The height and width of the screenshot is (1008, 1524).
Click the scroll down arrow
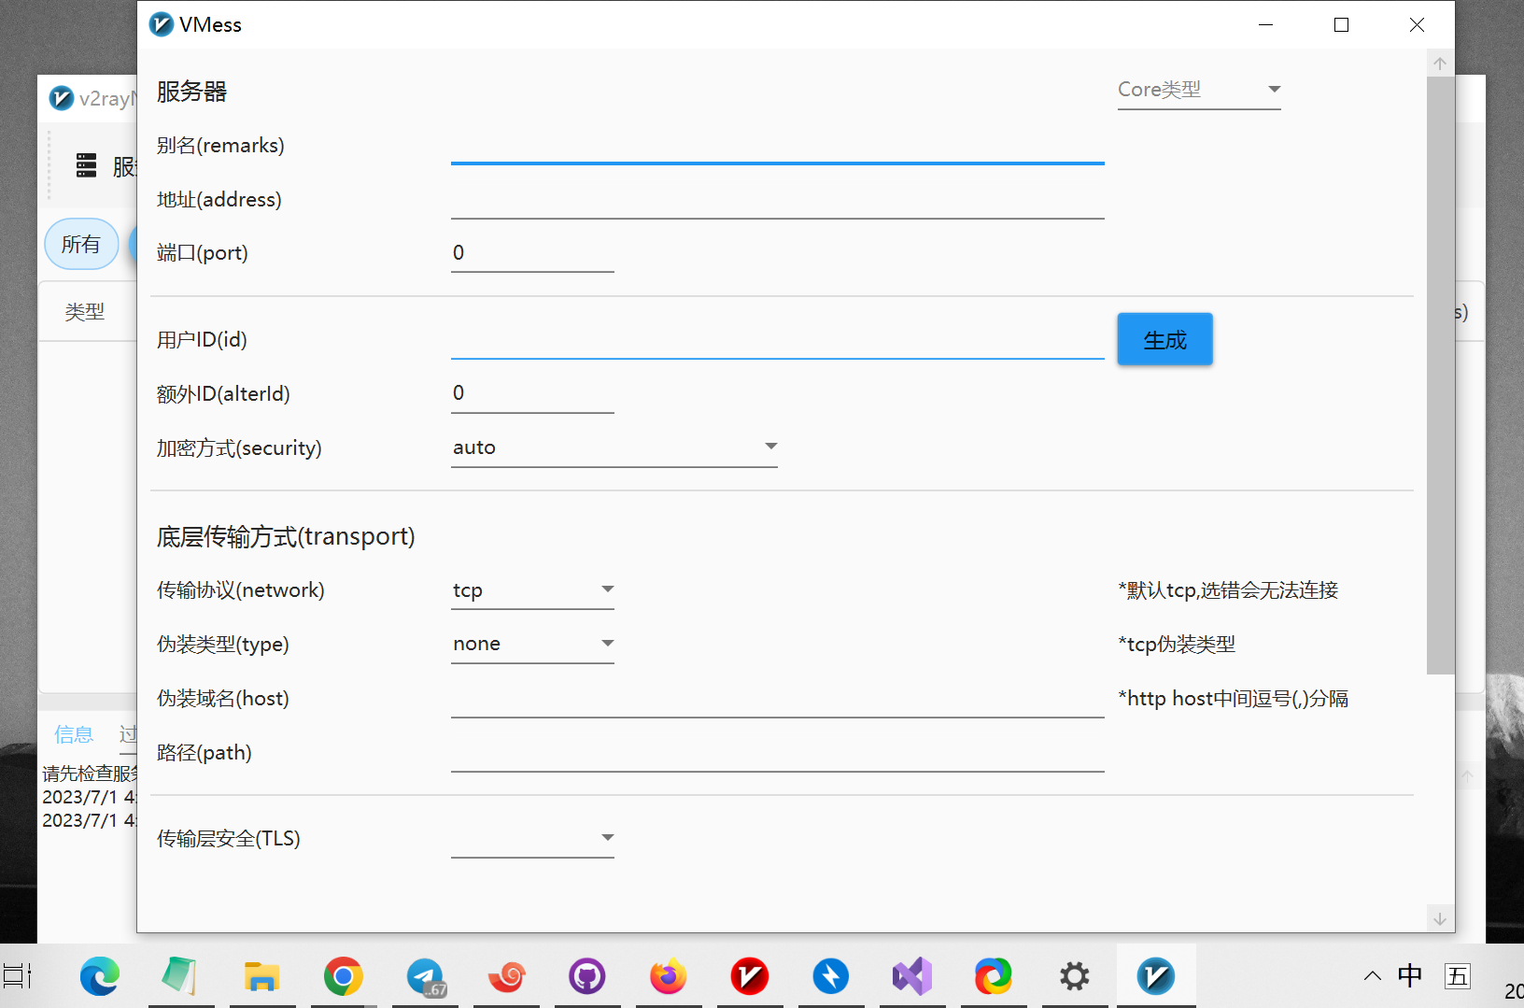pyautogui.click(x=1440, y=919)
